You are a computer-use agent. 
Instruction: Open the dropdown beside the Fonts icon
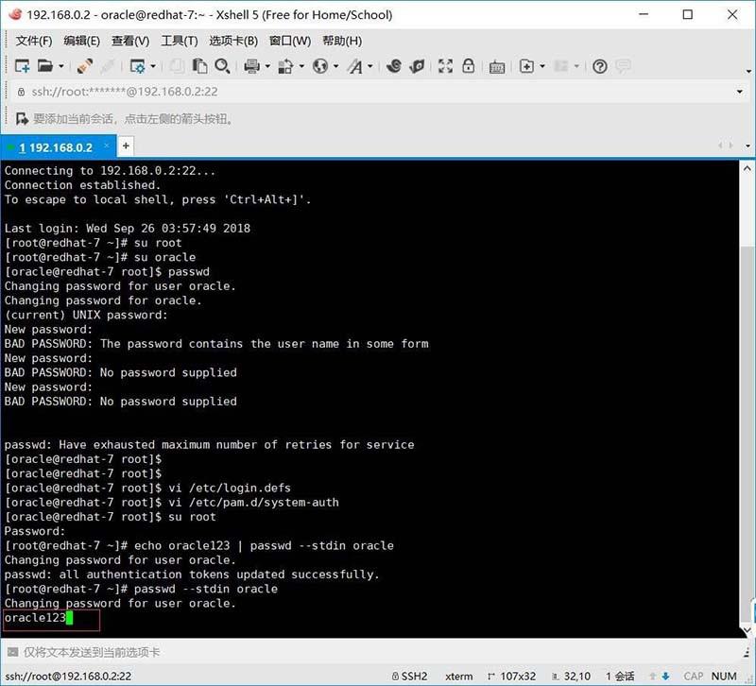(x=370, y=66)
